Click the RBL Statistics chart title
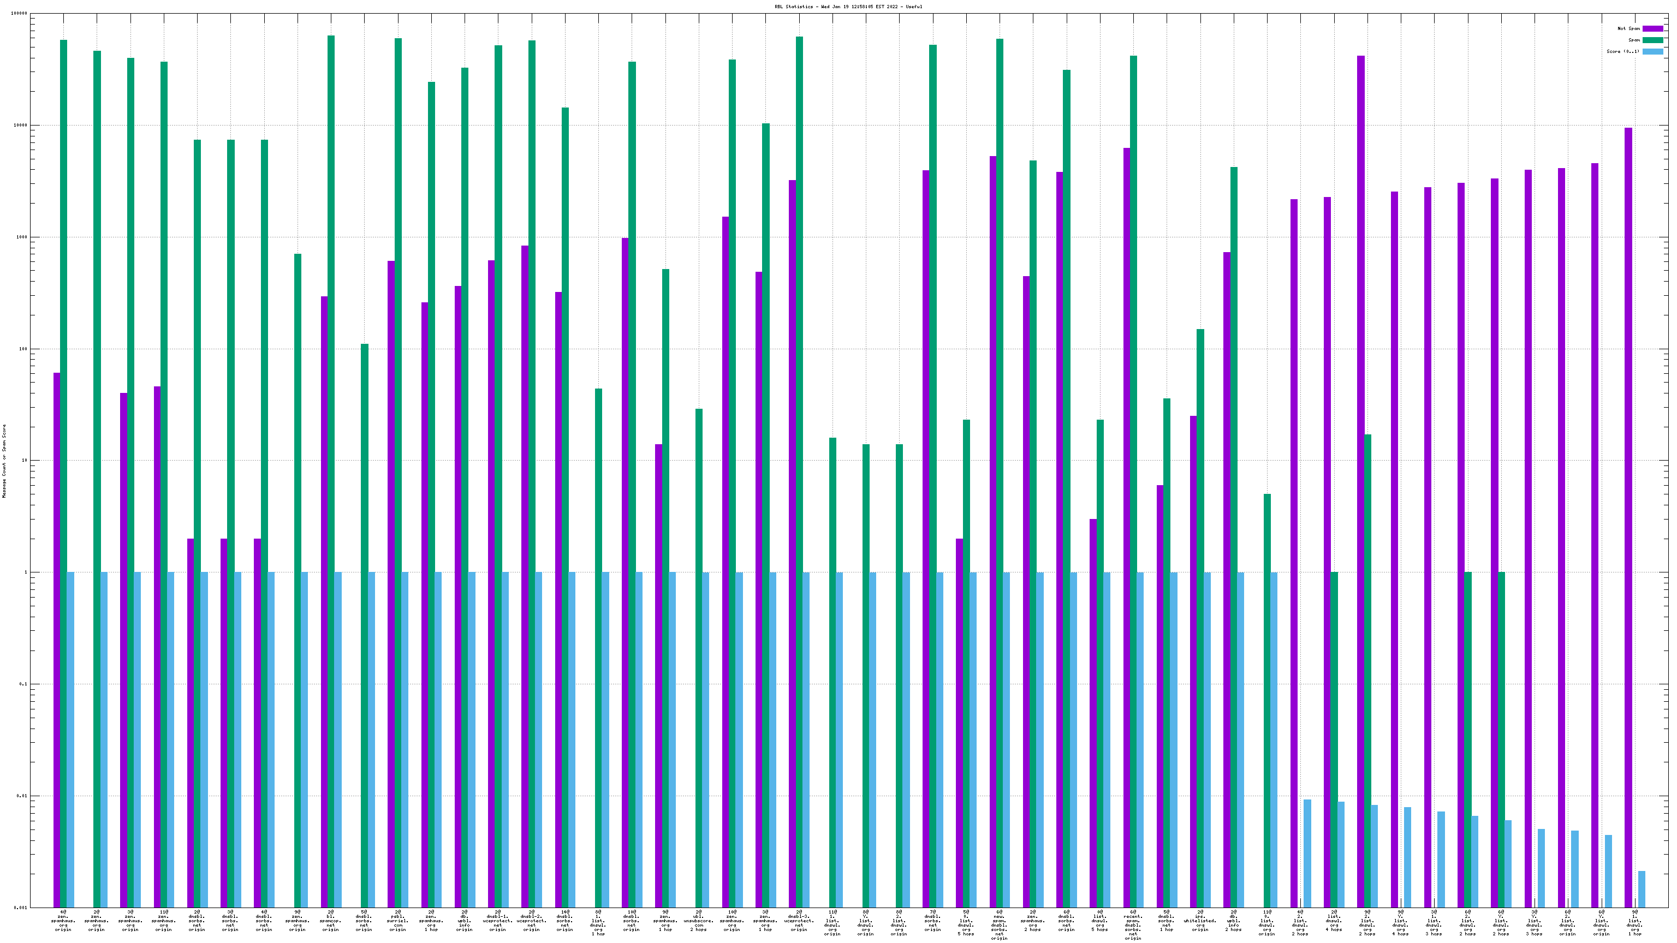The height and width of the screenshot is (943, 1677). click(848, 7)
